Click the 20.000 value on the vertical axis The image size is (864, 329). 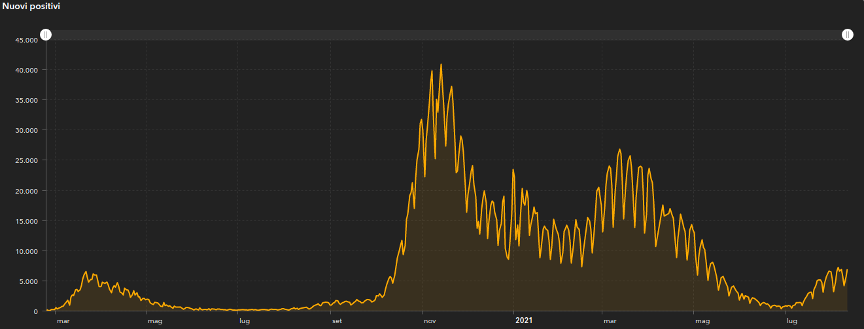27,191
